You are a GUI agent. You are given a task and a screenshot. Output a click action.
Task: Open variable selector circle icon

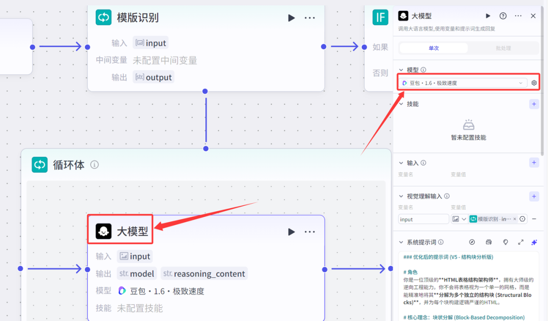[523, 219]
